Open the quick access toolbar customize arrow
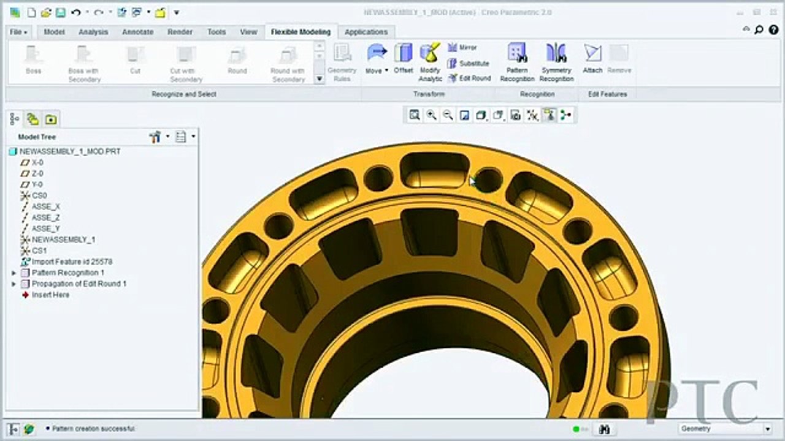This screenshot has width=785, height=441. (x=177, y=12)
